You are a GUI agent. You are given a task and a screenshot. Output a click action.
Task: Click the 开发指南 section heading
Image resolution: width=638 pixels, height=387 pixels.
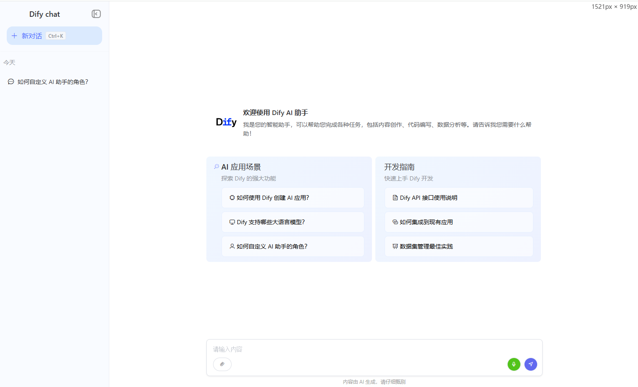pyautogui.click(x=399, y=167)
